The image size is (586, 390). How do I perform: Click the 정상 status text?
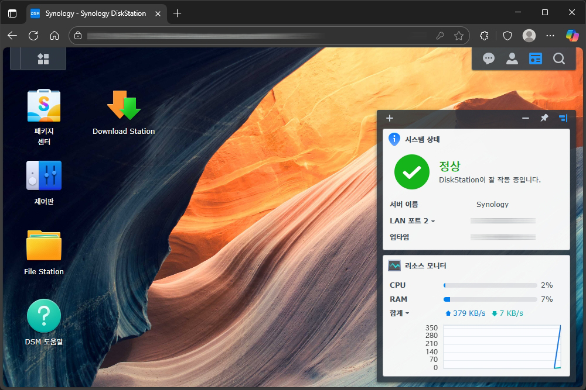pyautogui.click(x=449, y=166)
